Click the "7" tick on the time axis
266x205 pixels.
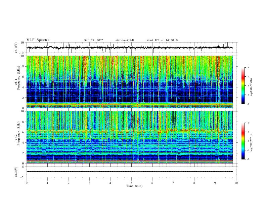tap(173, 183)
